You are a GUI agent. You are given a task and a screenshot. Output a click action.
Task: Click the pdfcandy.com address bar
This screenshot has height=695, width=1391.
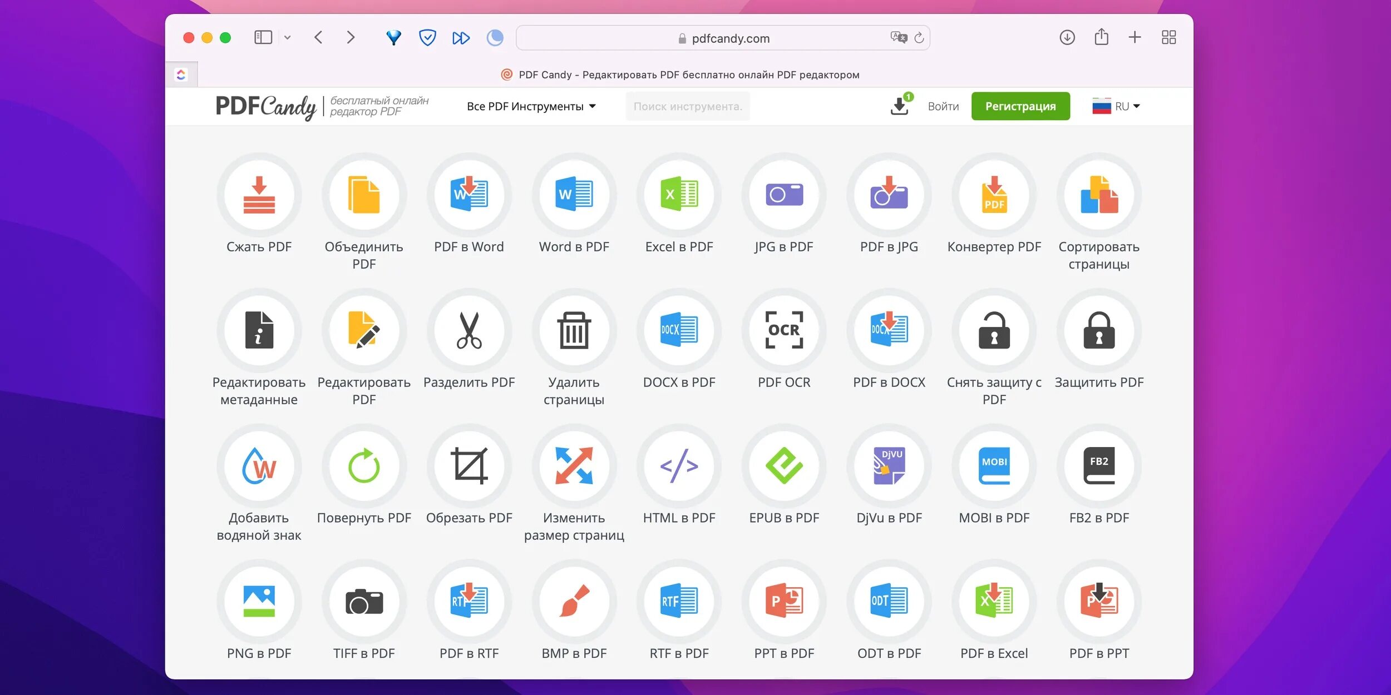pos(723,38)
